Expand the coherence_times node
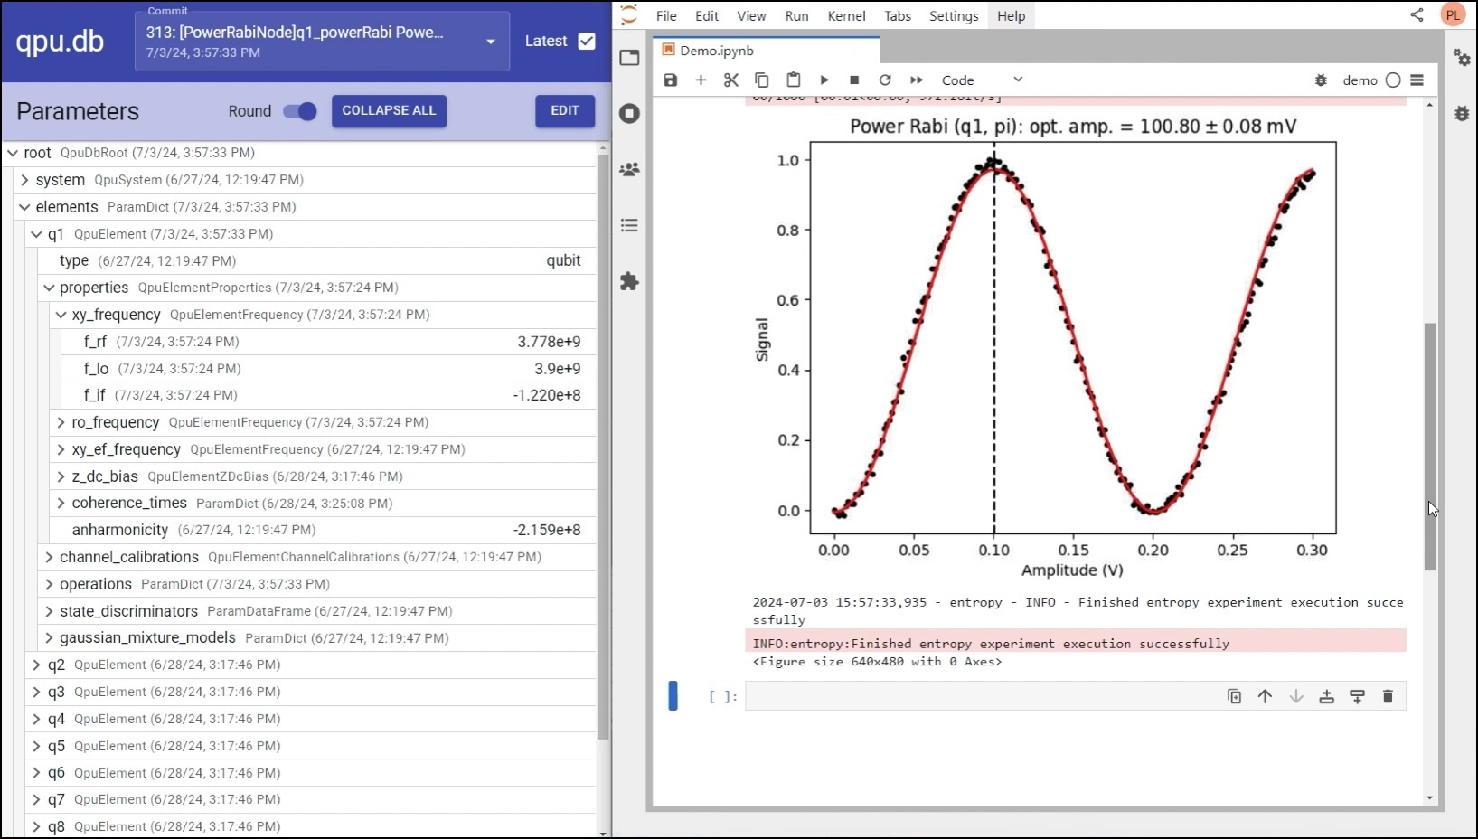 point(61,503)
